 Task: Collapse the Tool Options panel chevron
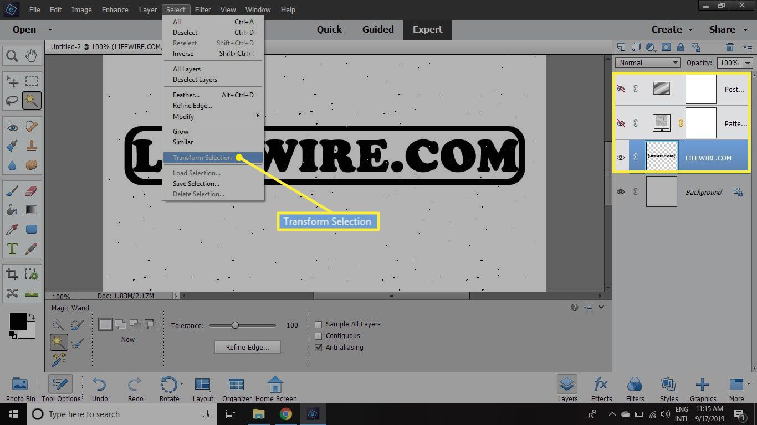[601, 308]
